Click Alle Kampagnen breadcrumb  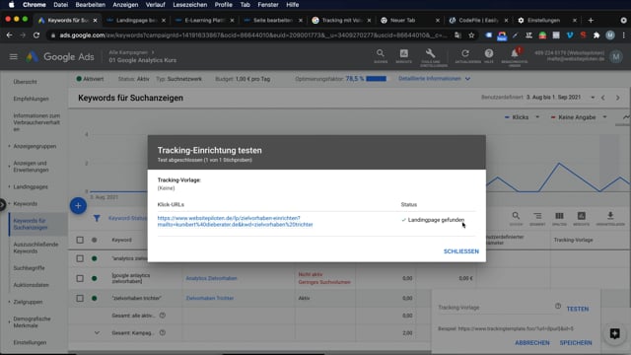[128, 52]
